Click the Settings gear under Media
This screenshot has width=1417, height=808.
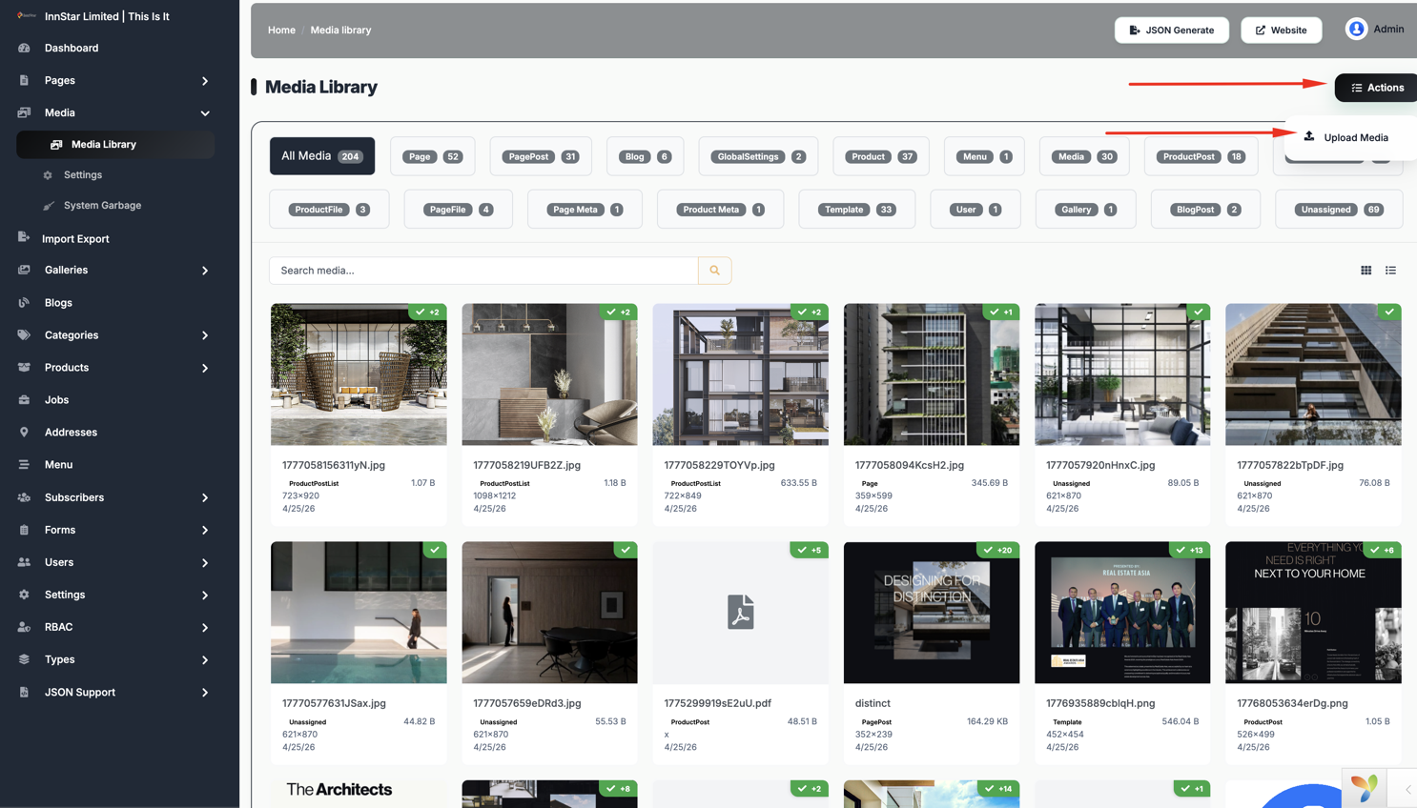[48, 175]
